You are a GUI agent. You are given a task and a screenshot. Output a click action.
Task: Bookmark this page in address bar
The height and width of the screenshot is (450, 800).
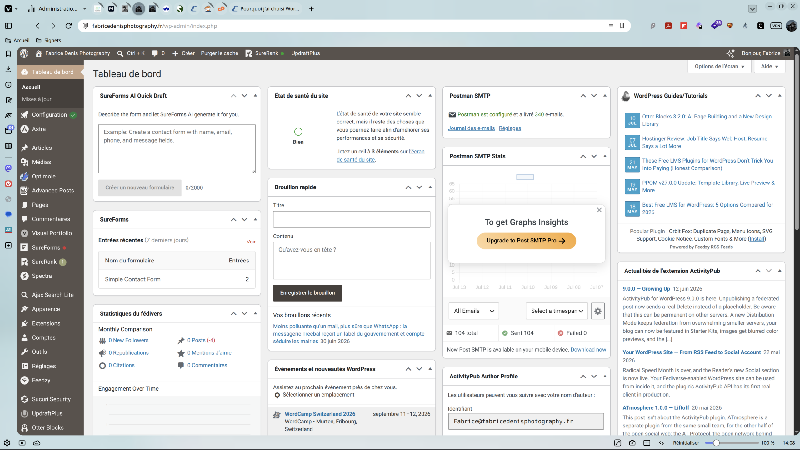622,26
